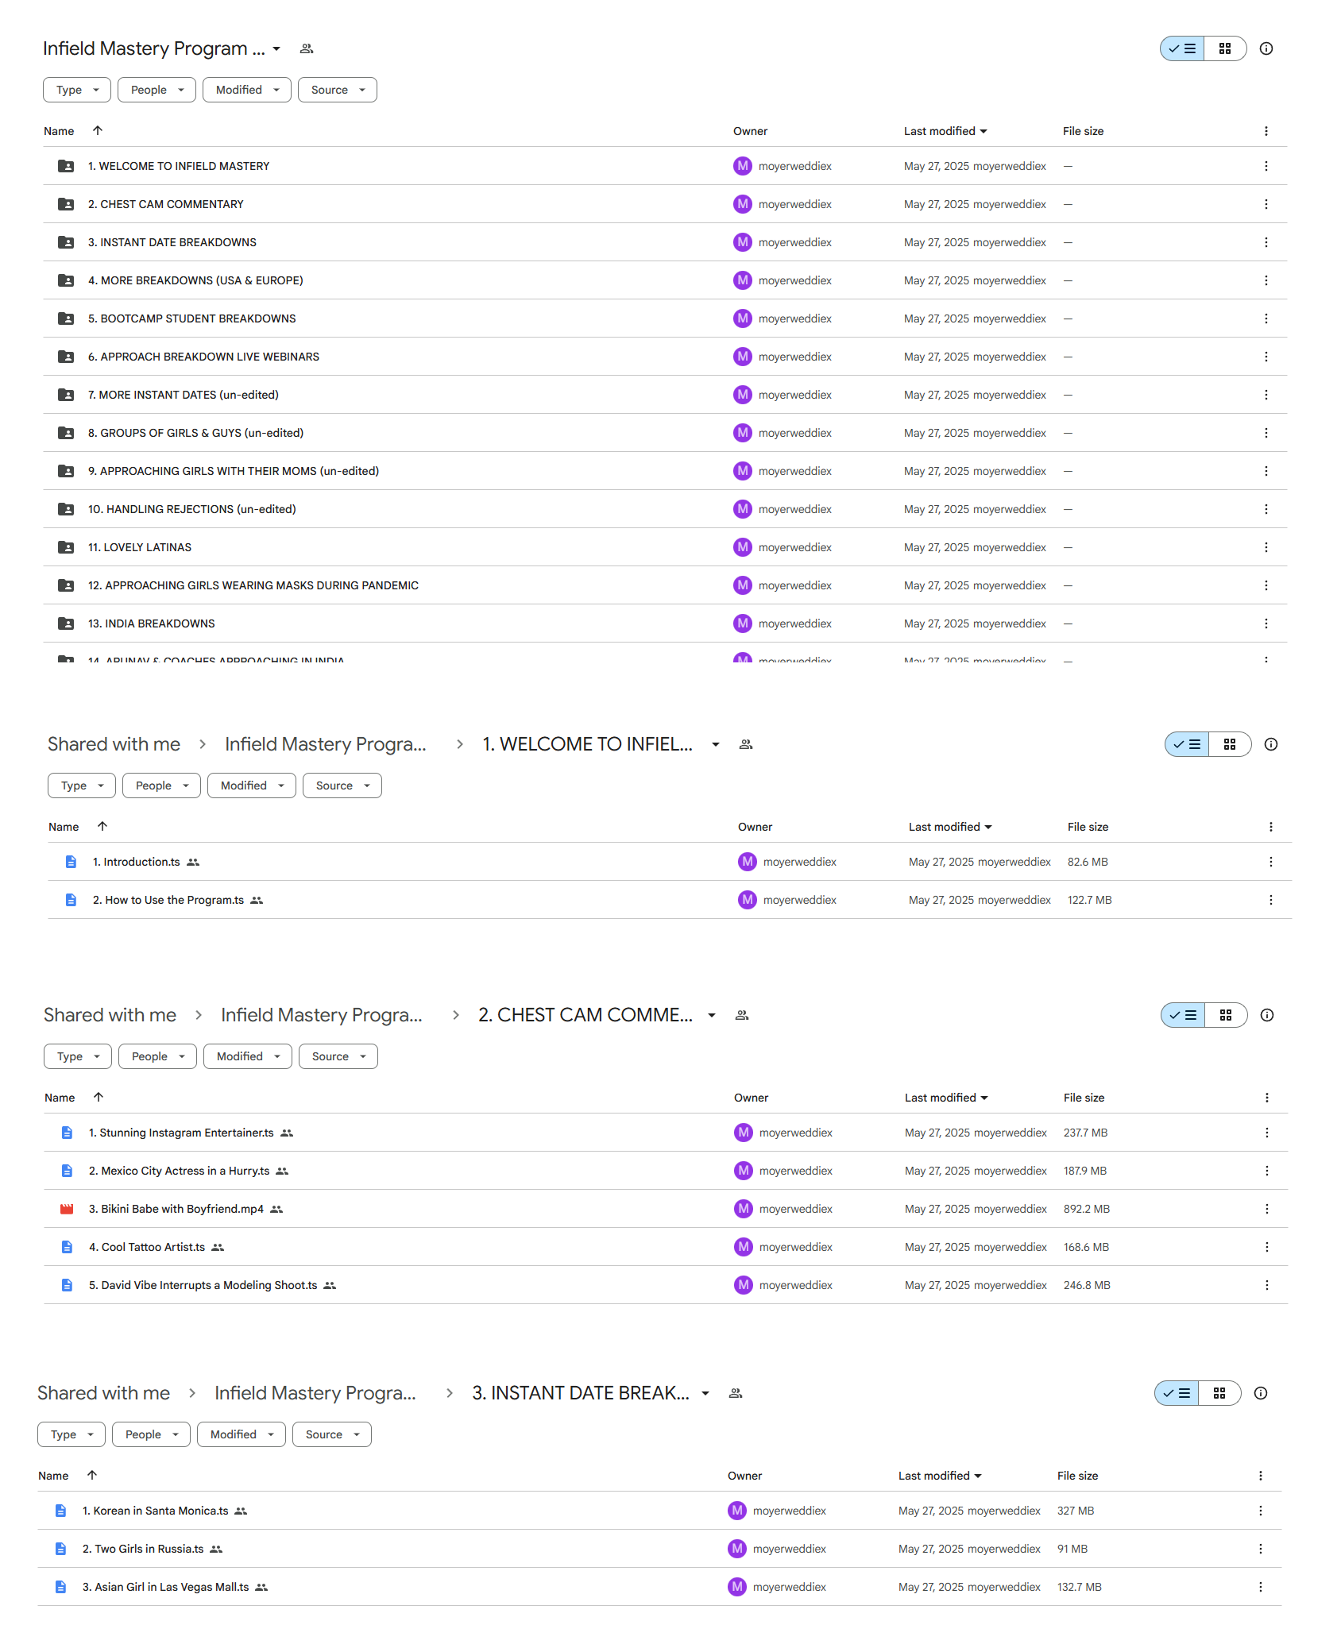Open more options for 11. LOVELY LATINAS row

click(1266, 547)
